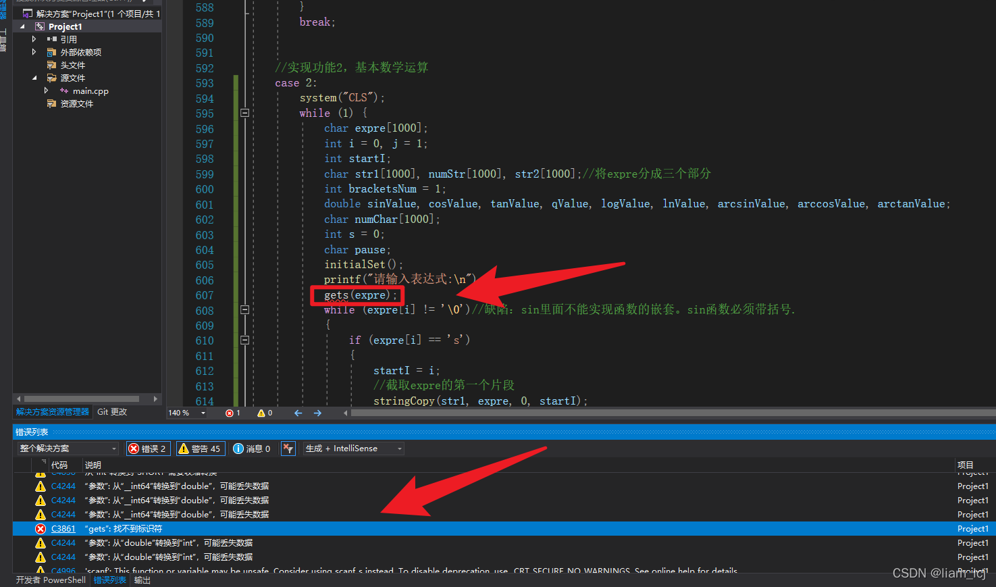This screenshot has height=587, width=996.
Task: Collapse the 源文件 tree node
Action: 34,78
